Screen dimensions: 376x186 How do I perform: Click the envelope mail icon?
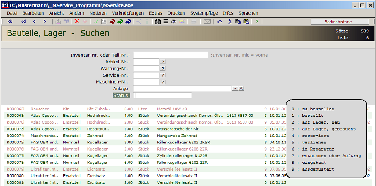coord(207,22)
